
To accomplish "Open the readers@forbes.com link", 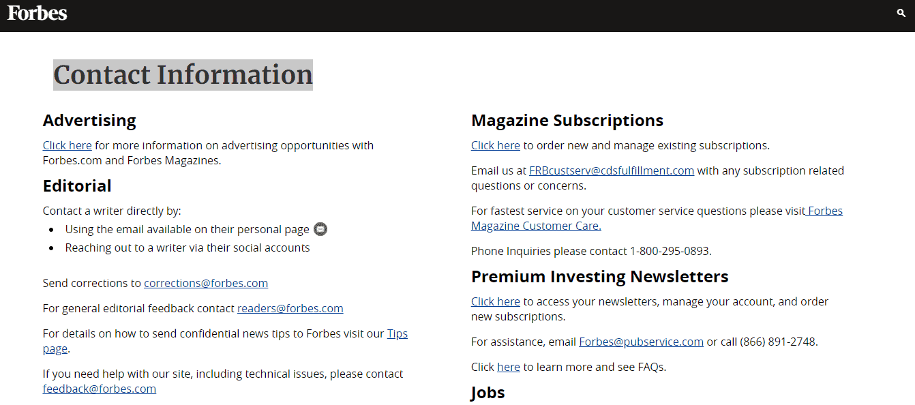I will (x=290, y=308).
